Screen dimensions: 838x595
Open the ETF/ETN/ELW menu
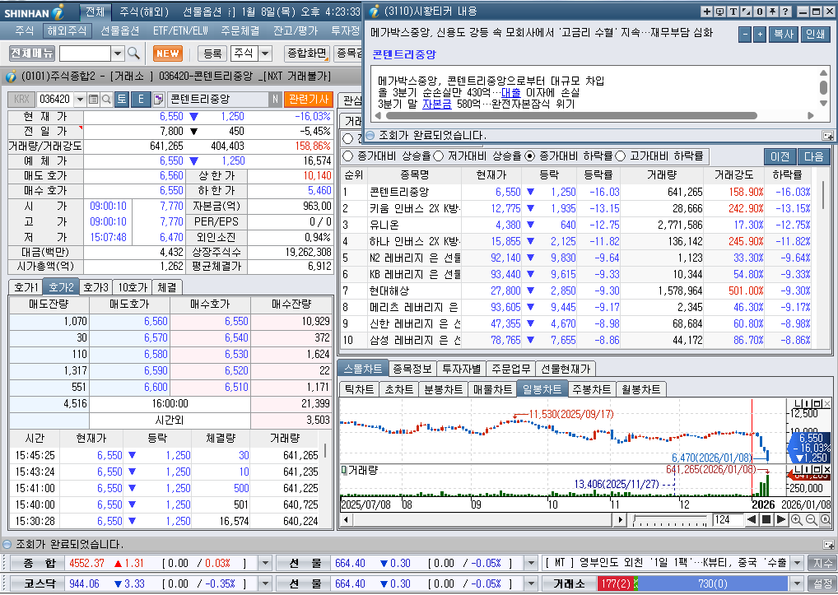pyautogui.click(x=180, y=31)
